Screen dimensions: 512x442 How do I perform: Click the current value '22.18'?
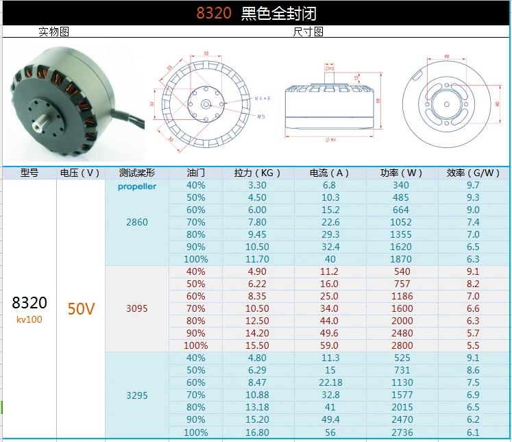(x=330, y=382)
